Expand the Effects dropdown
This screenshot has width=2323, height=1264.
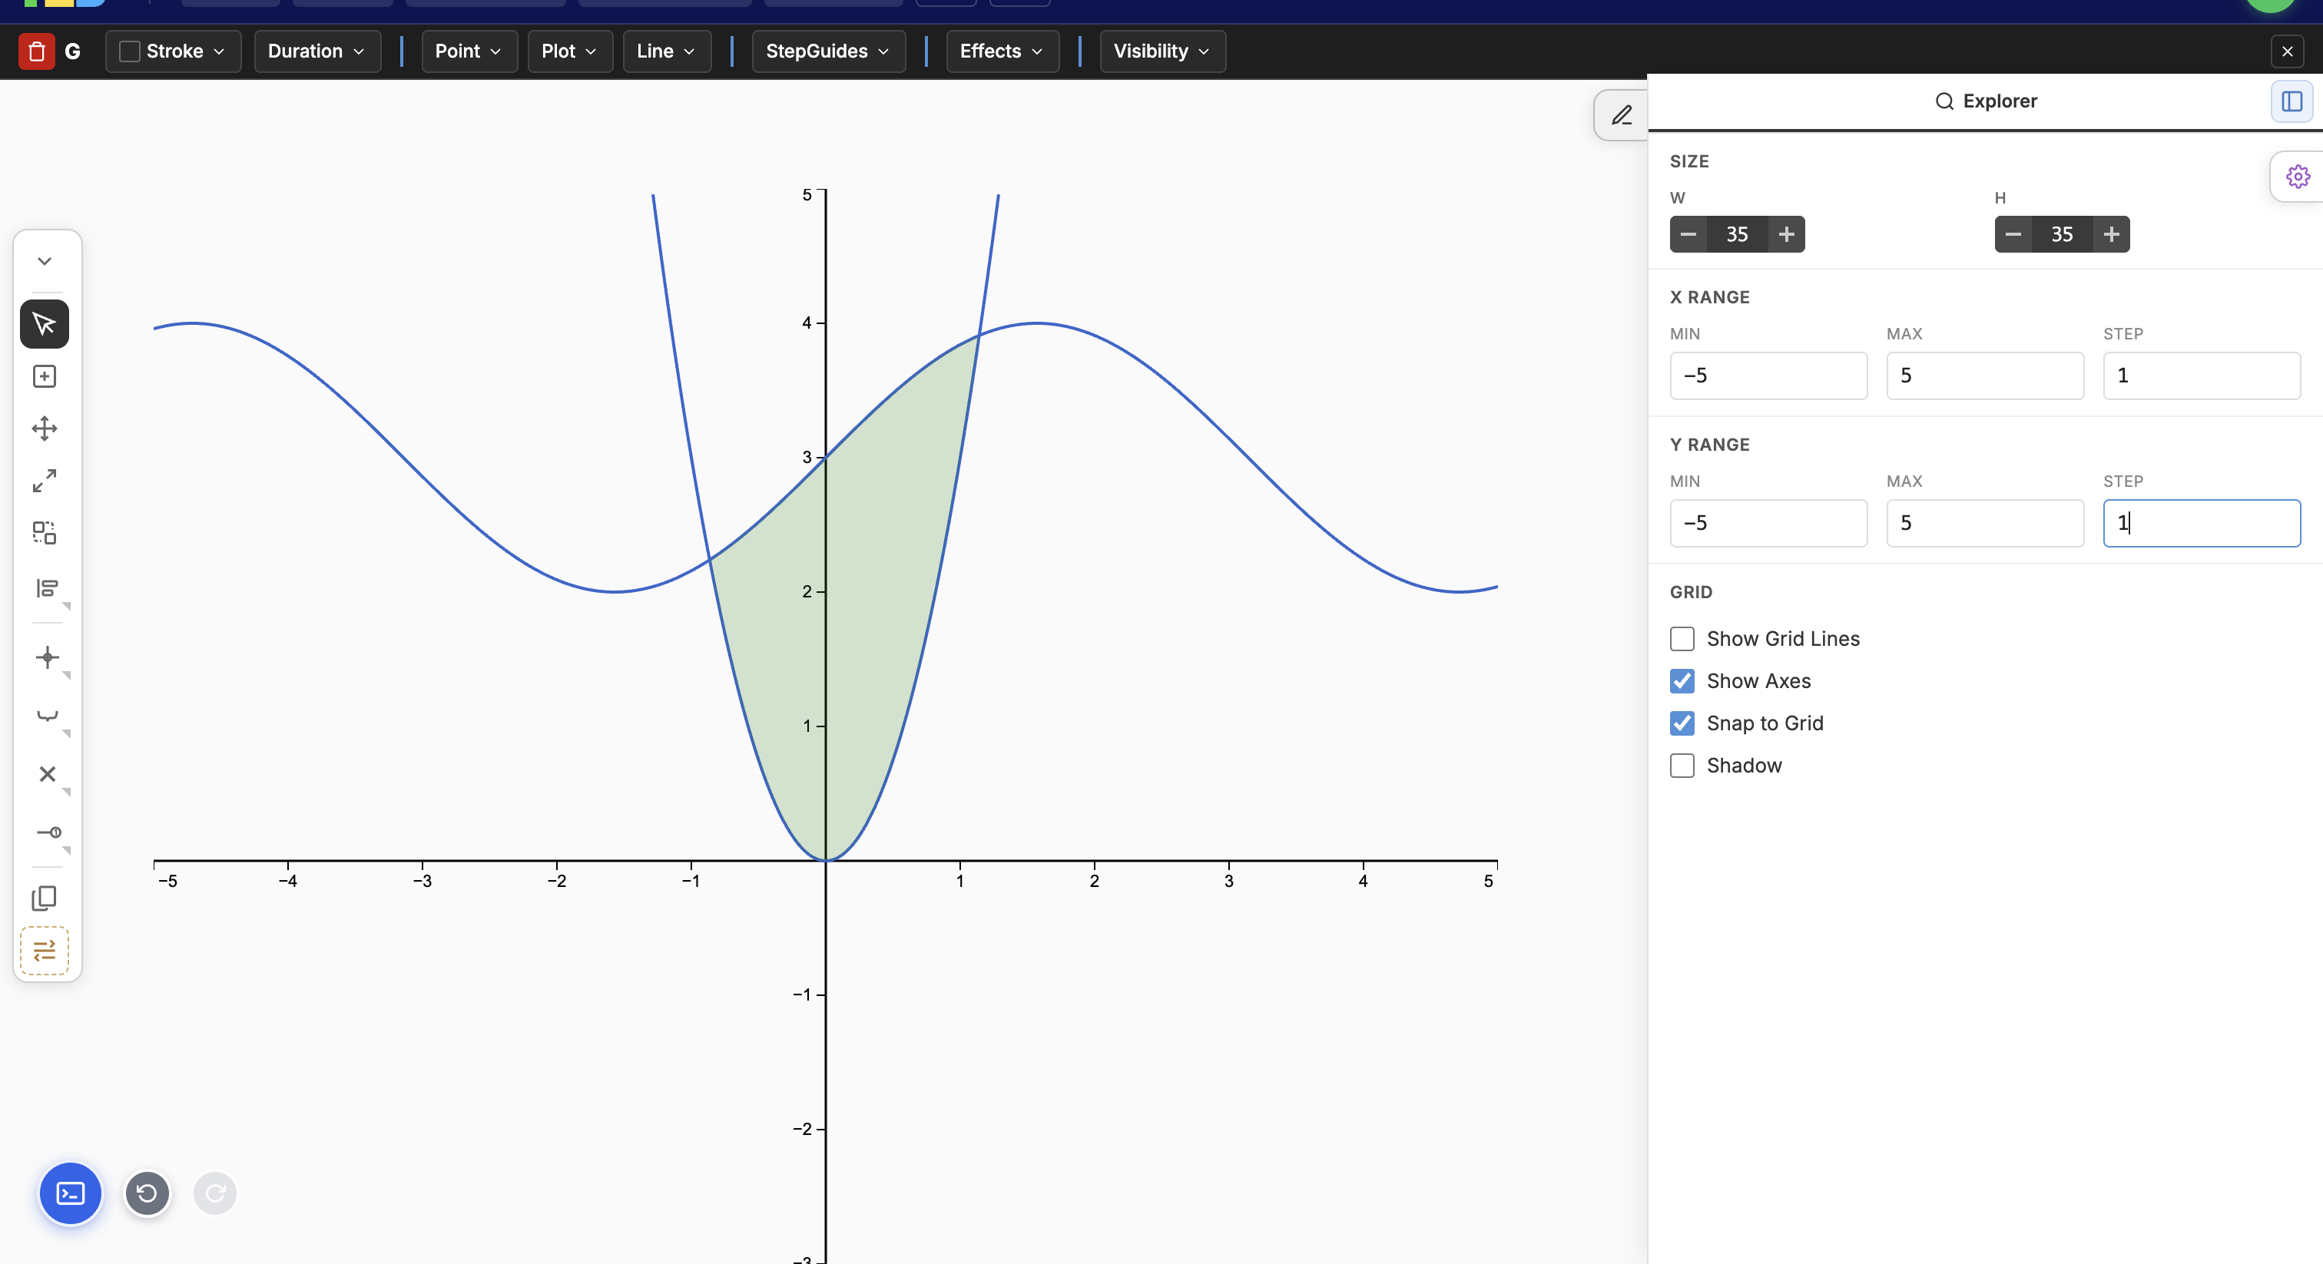point(1002,51)
